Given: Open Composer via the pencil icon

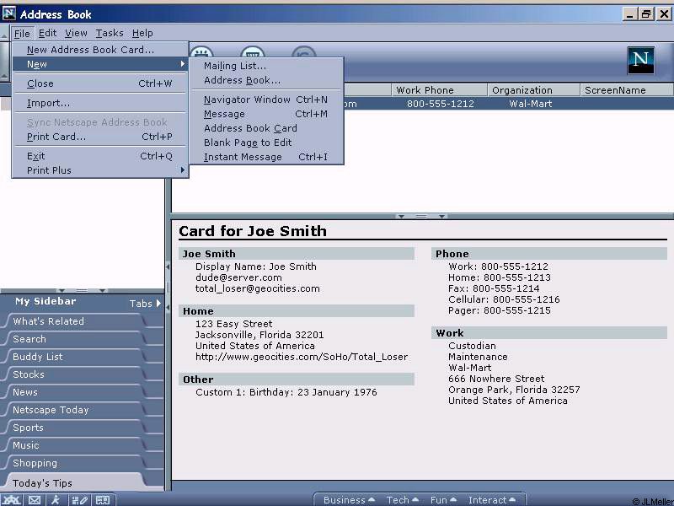Looking at the screenshot, I should pyautogui.click(x=79, y=499).
